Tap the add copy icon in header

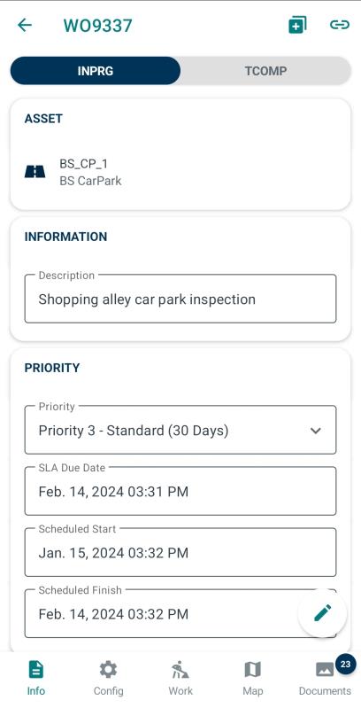pyautogui.click(x=297, y=25)
